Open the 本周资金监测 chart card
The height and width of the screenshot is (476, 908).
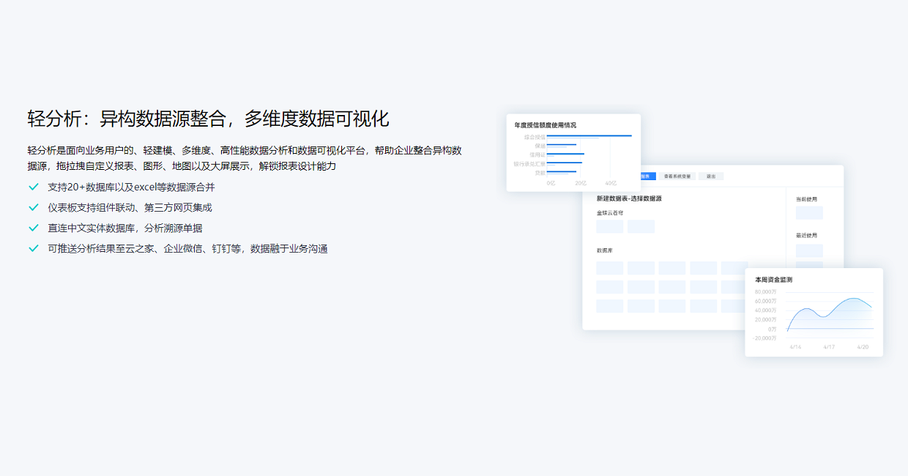click(x=814, y=312)
